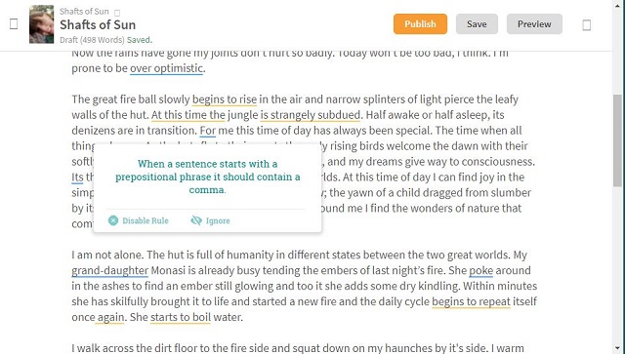Open the Shafts of Sun breadcrumb link
Screen dimensions: 625x354
[x=84, y=11]
